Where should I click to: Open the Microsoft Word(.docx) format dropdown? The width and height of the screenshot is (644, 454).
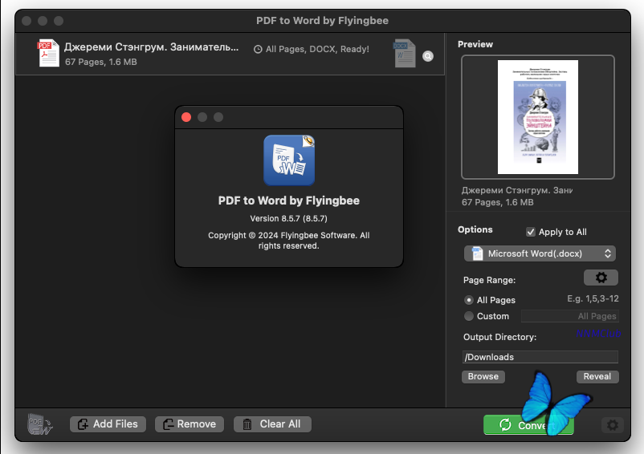(540, 253)
